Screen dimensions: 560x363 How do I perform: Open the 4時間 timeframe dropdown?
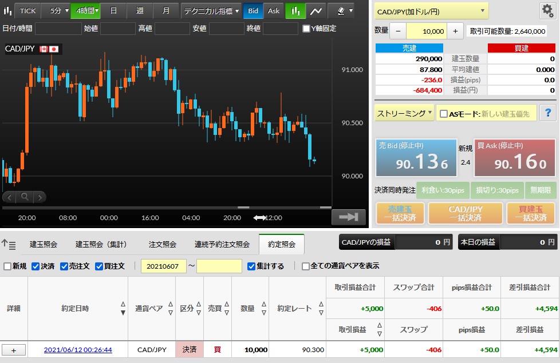coord(85,11)
